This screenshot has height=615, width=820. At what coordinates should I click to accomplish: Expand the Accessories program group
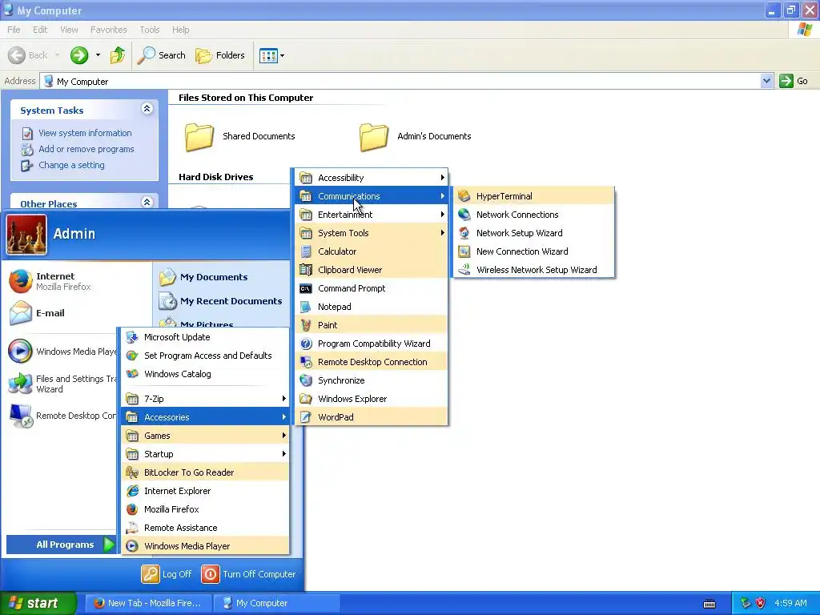tap(205, 416)
